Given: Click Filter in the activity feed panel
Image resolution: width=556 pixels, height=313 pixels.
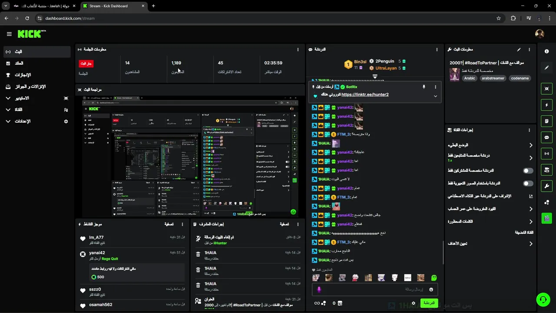Looking at the screenshot, I should pyautogui.click(x=169, y=224).
